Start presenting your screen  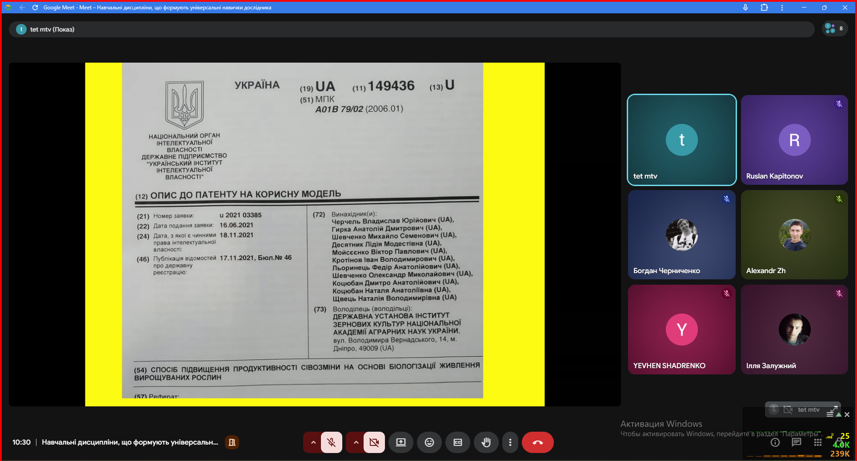tap(401, 442)
